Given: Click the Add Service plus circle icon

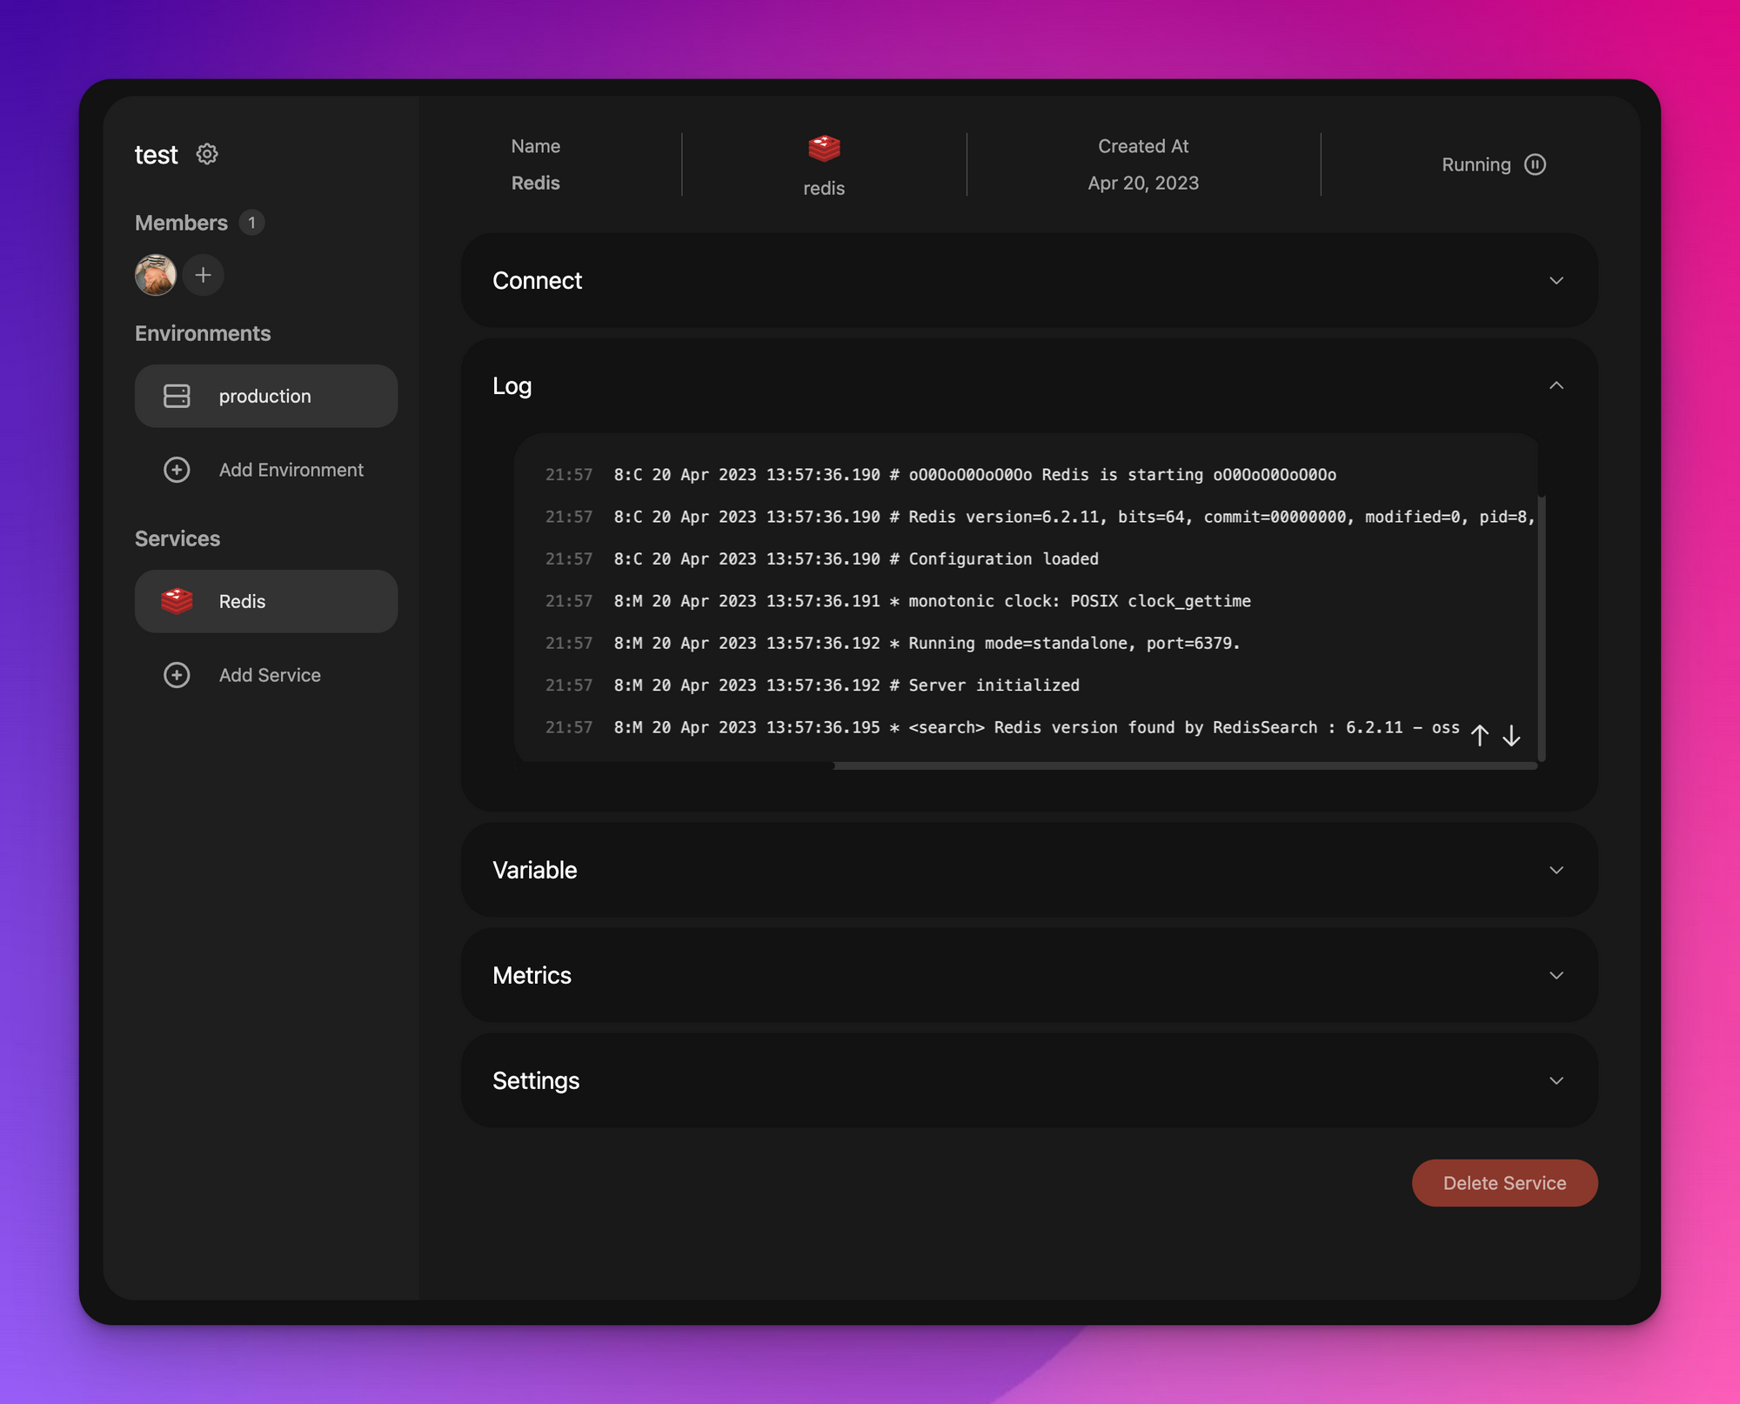Looking at the screenshot, I should [177, 675].
